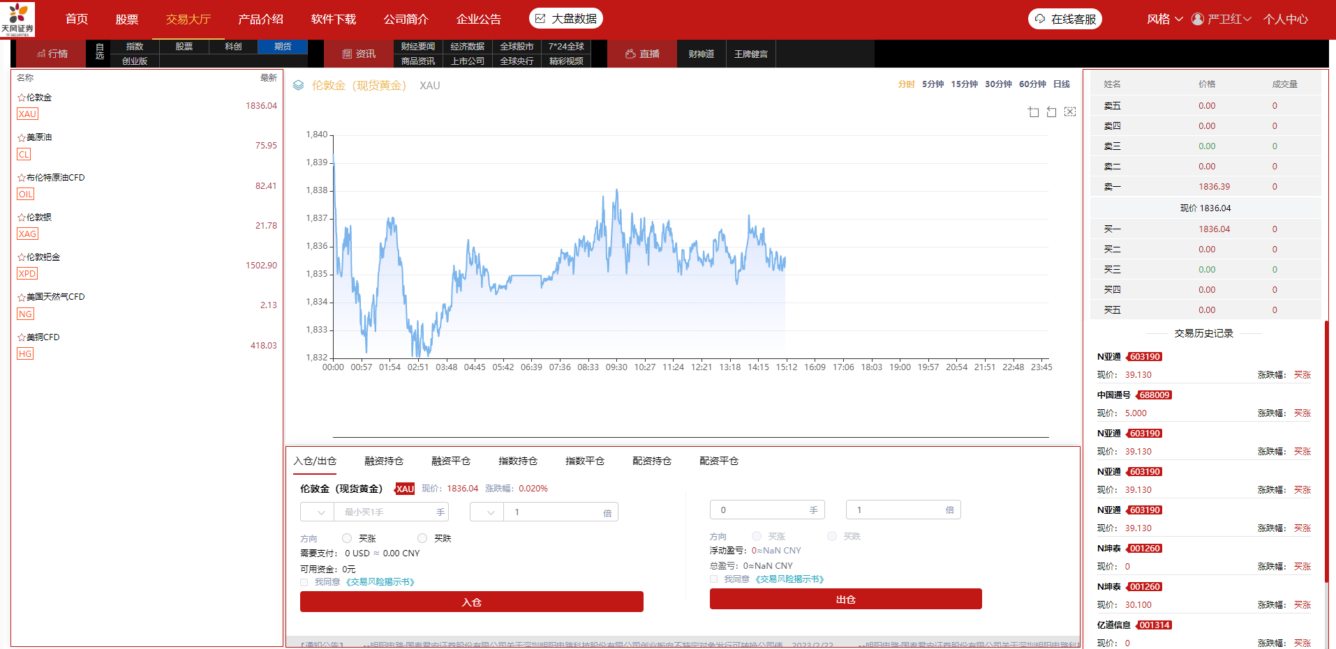Star the 美原油 item in watchlist
1336x649 pixels.
(22, 137)
